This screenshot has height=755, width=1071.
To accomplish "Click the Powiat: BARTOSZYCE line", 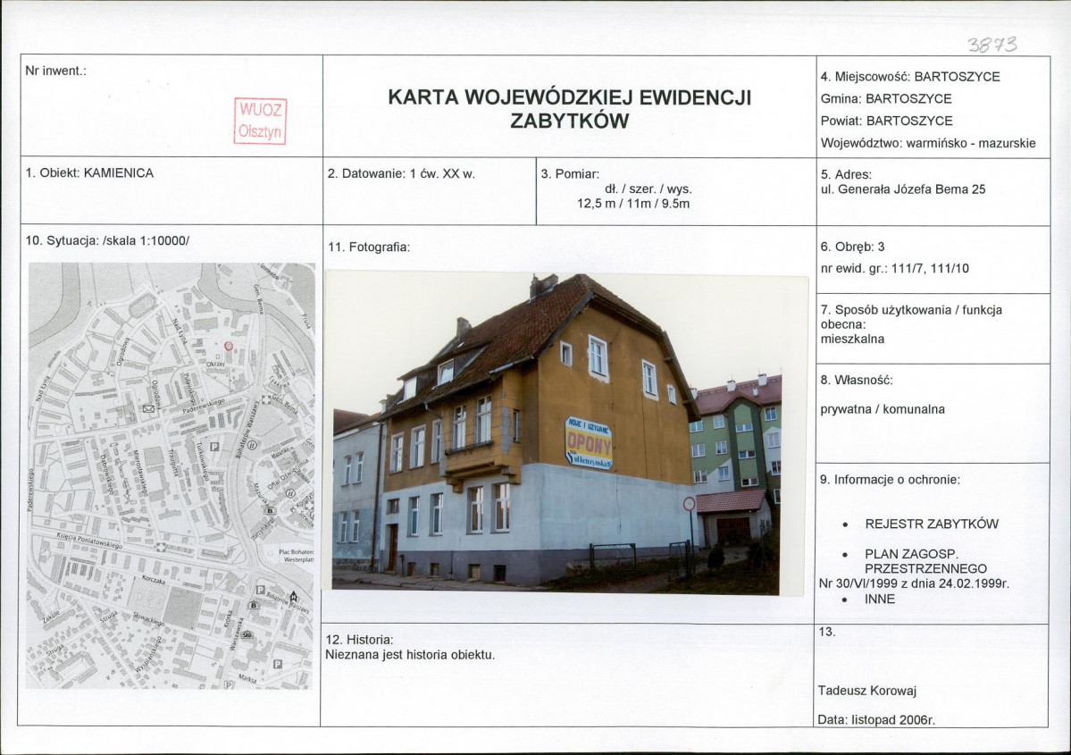I will [x=887, y=121].
